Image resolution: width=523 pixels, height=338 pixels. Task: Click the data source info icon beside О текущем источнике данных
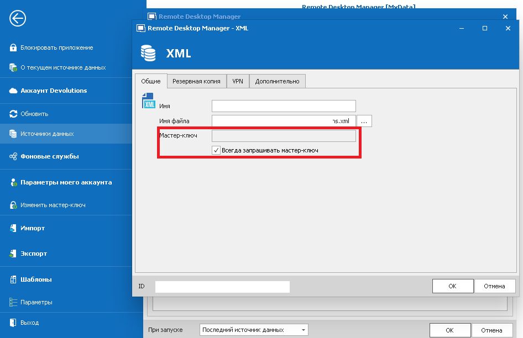[13, 67]
